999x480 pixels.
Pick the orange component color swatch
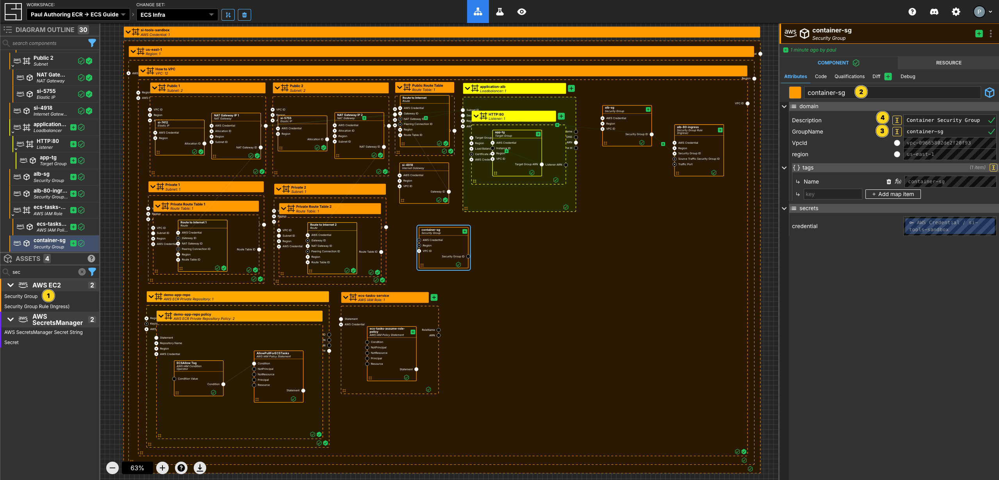coord(795,93)
